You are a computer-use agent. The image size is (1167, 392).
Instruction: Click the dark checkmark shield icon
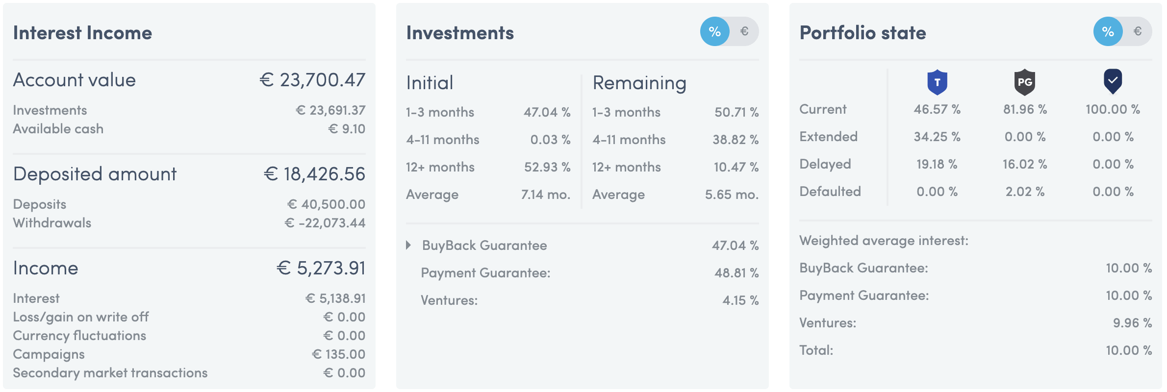coord(1113,81)
